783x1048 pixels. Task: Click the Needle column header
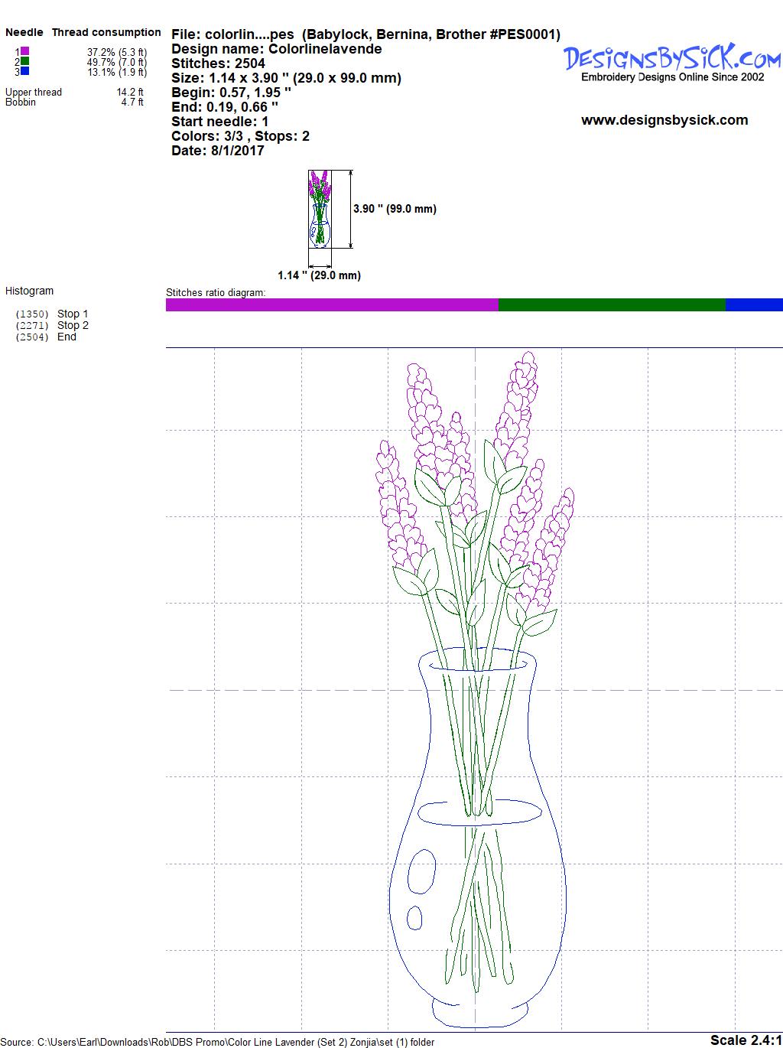[x=24, y=32]
